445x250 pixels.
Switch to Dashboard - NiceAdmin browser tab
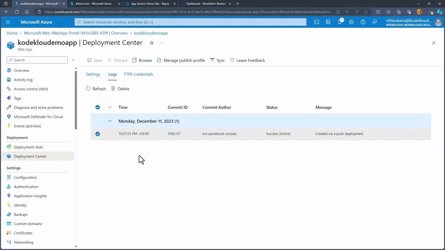coord(206,3)
